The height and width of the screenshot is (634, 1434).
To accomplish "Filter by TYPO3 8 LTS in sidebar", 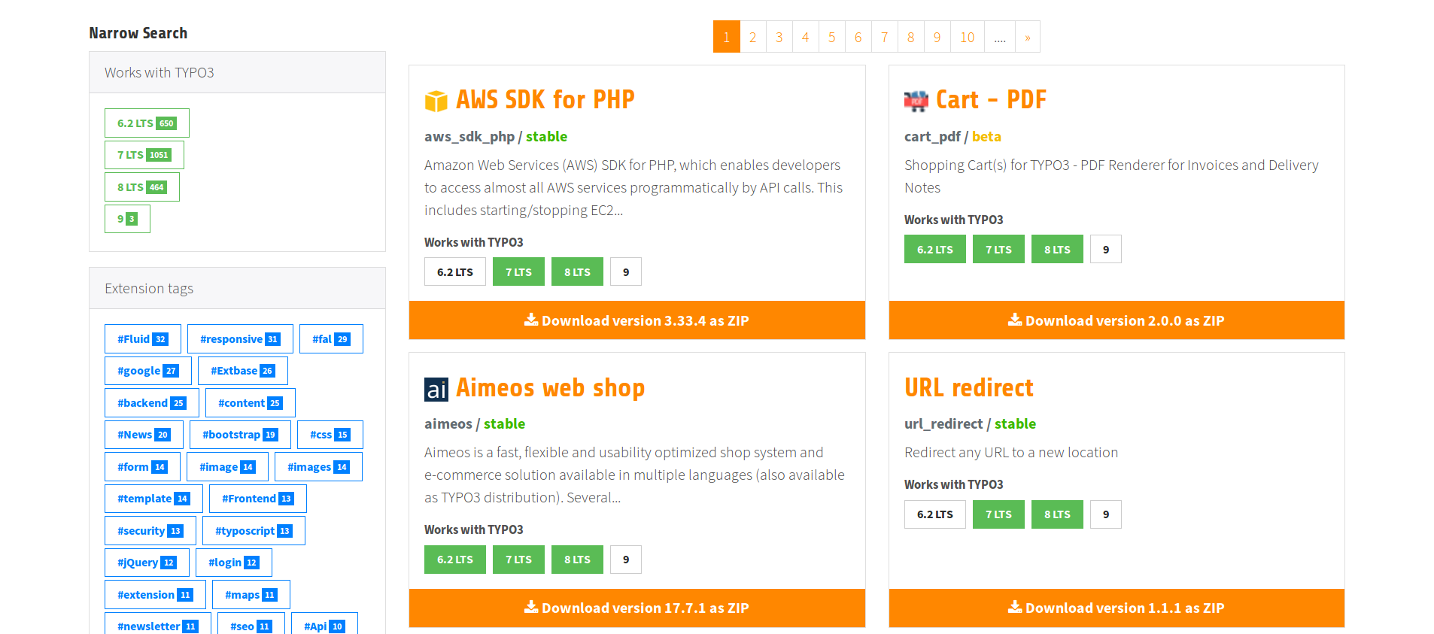I will [141, 187].
